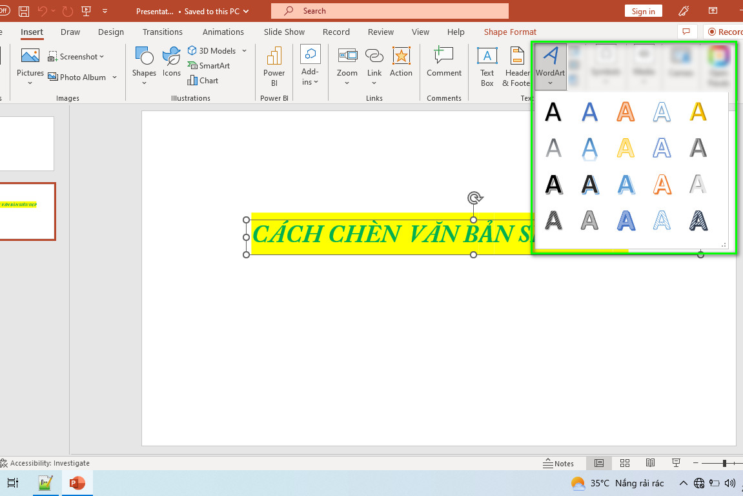743x496 pixels.
Task: Insert a Text Box
Action: tap(487, 67)
